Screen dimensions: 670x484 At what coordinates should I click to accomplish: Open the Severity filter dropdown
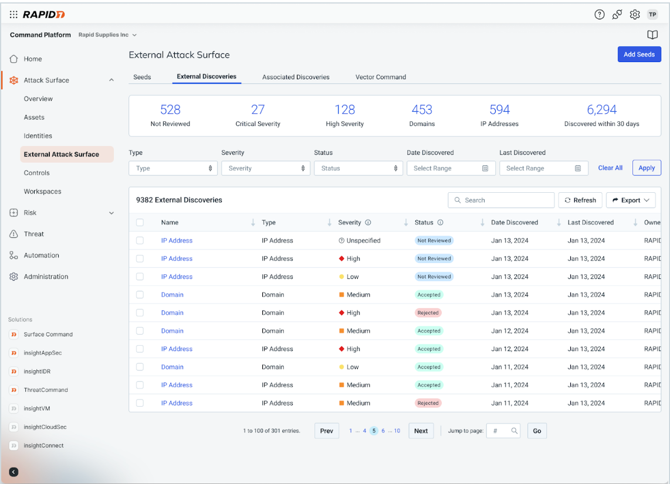tap(265, 168)
